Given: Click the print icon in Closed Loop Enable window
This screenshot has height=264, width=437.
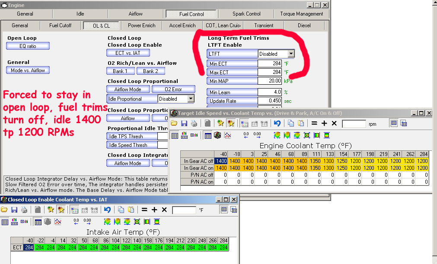Looking at the screenshot, I should (x=25, y=210).
